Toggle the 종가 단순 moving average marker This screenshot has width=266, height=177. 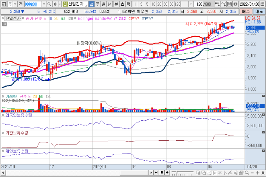pos(23,19)
